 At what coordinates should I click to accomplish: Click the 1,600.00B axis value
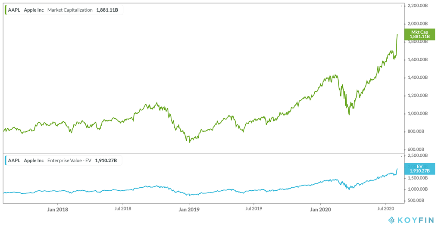(x=418, y=59)
